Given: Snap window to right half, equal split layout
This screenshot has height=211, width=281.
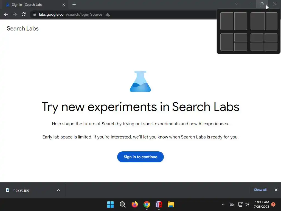Looking at the screenshot, I should point(241,21).
